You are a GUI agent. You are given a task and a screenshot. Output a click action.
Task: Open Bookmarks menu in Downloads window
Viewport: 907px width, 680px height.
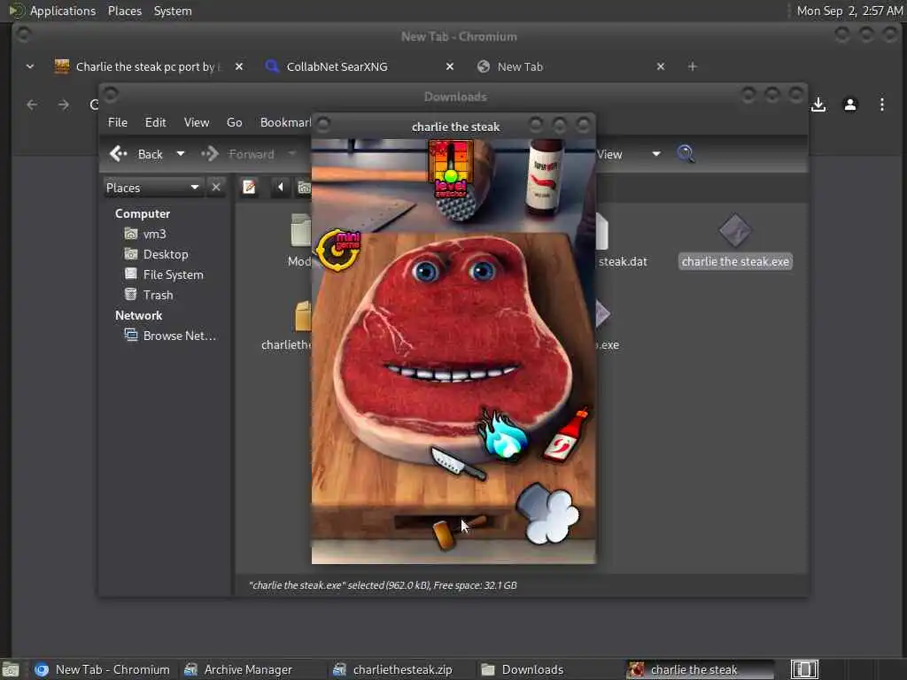tap(285, 122)
